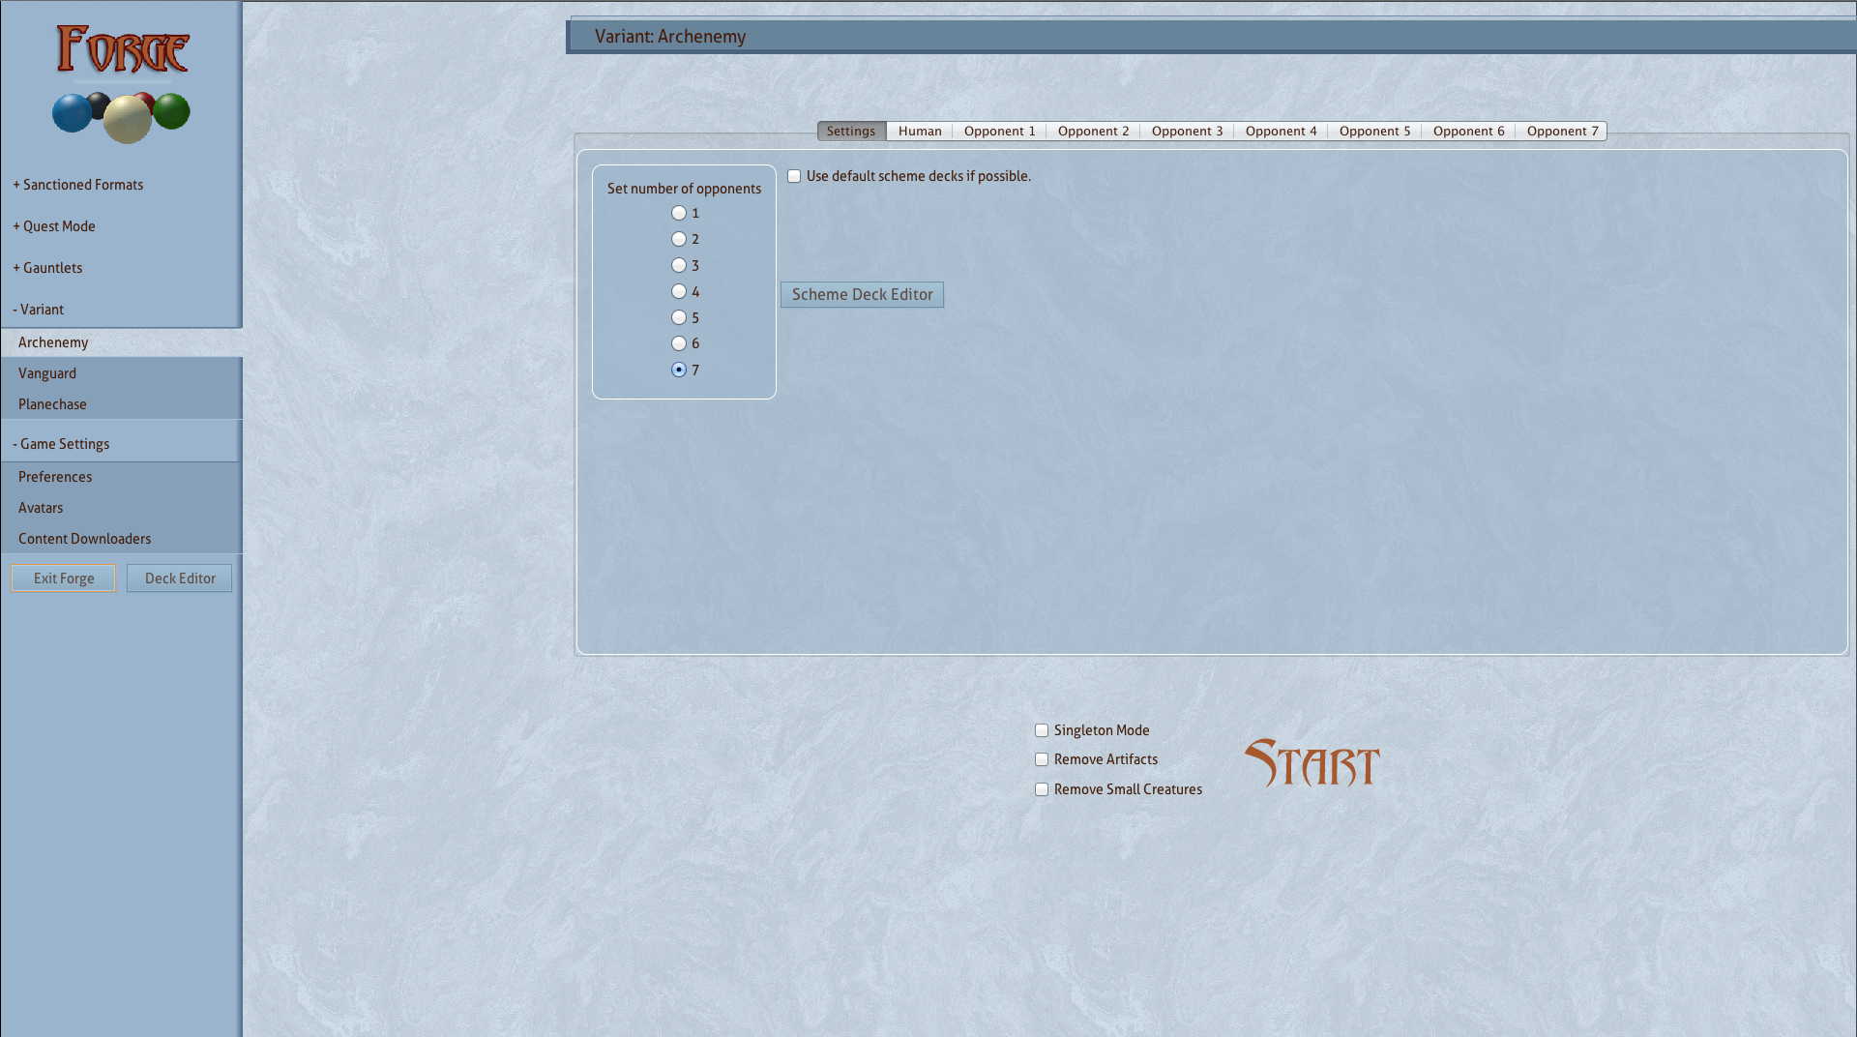Collapse the Variant section

coord(39,310)
